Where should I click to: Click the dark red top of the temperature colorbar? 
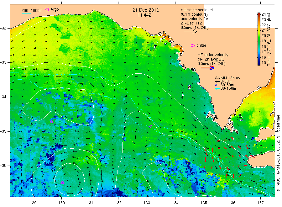pyautogui.click(x=259, y=14)
